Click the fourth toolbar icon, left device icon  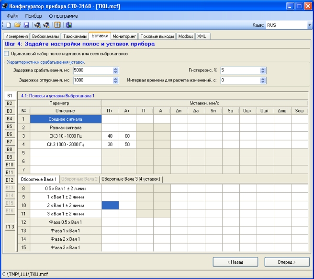point(37,25)
